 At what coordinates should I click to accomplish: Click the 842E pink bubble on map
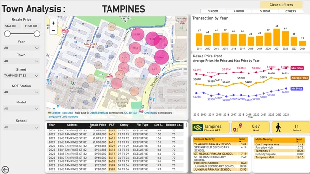click(155, 69)
